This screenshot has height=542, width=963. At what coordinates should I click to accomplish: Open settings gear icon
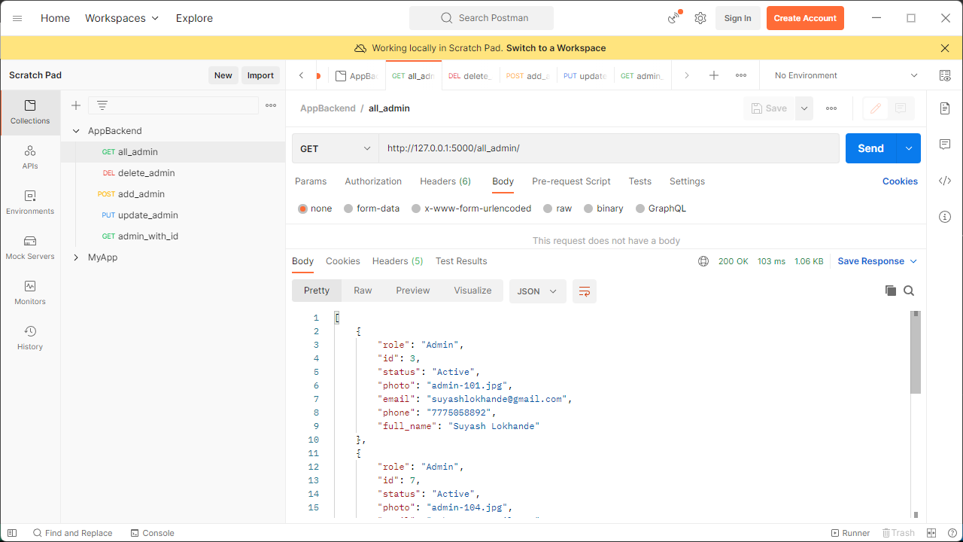[700, 18]
